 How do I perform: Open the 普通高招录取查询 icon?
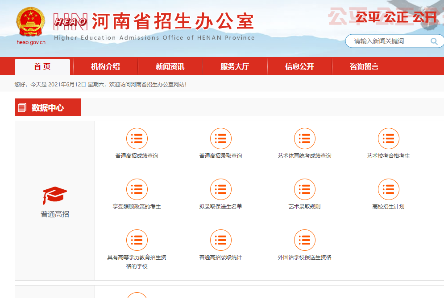coord(220,139)
